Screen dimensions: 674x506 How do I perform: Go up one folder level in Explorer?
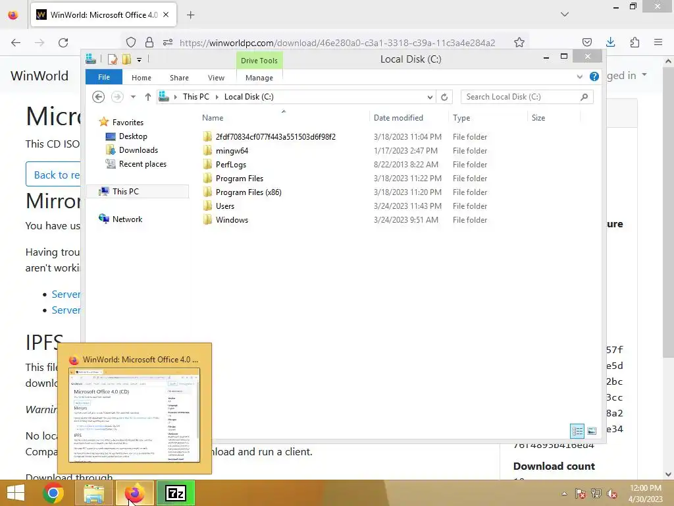click(148, 97)
